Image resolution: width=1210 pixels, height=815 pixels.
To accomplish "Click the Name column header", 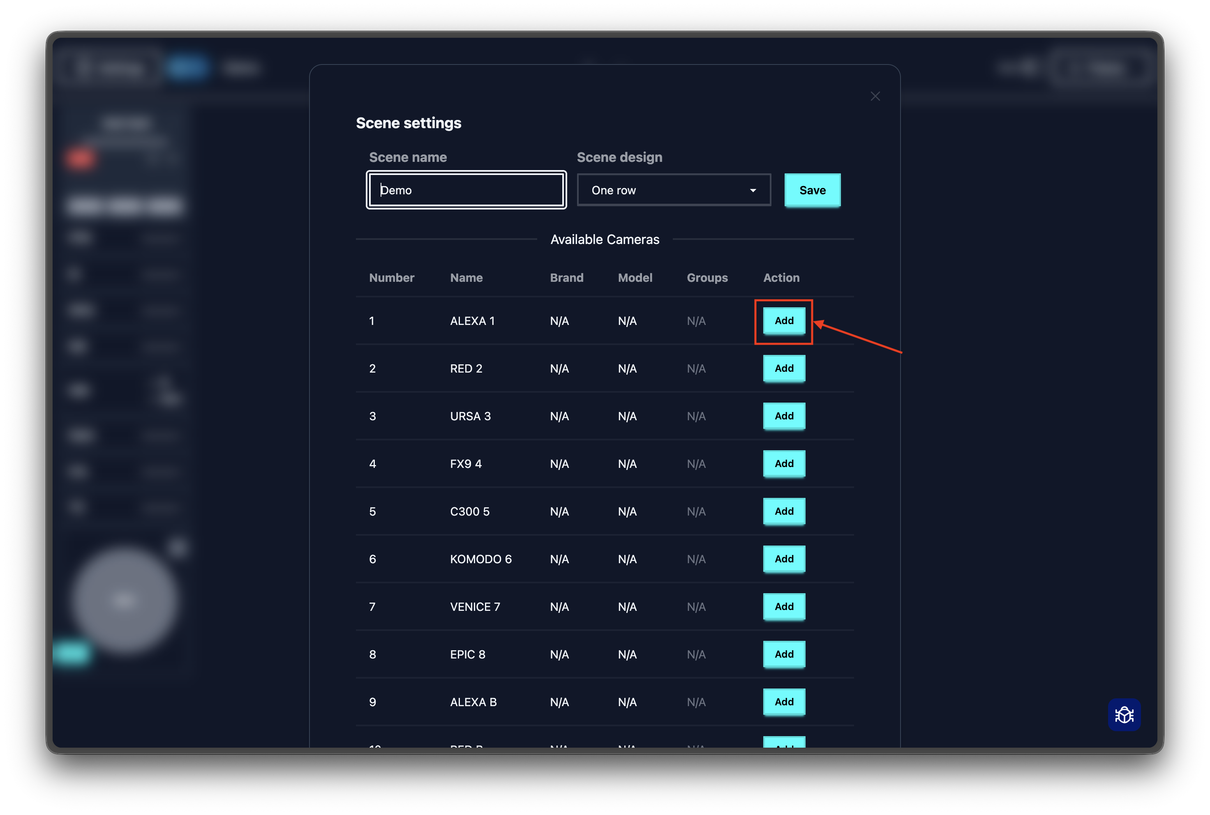I will [x=466, y=278].
